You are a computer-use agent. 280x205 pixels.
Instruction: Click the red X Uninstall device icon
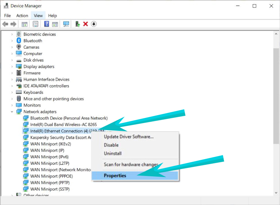[x=85, y=24]
